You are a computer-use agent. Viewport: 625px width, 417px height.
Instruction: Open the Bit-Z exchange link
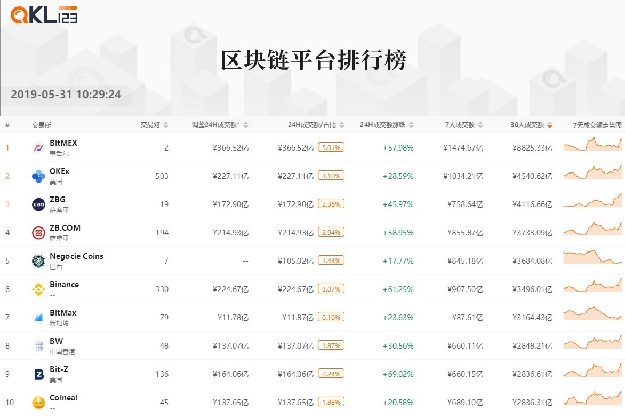click(59, 369)
